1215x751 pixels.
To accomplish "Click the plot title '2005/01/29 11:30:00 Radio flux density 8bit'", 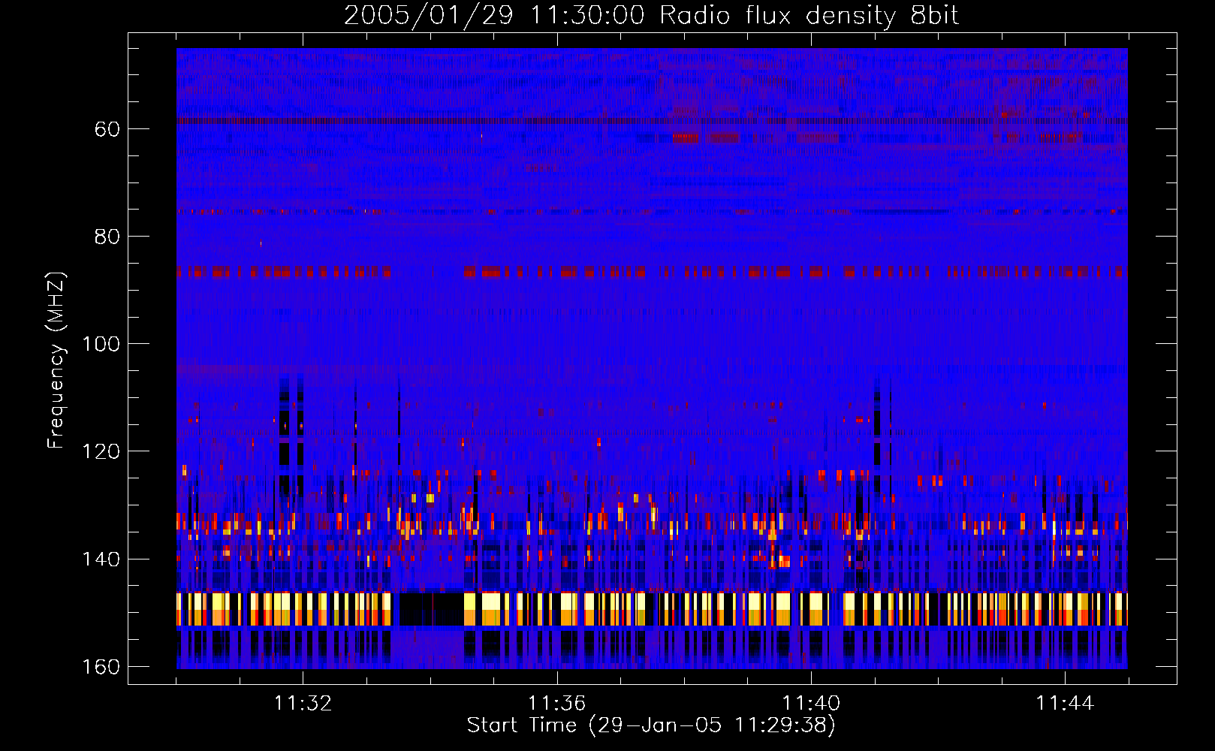I will tap(651, 15).
